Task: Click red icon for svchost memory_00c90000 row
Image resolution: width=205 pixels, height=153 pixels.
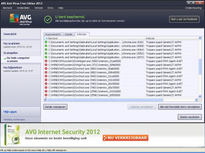Action: coord(46,84)
